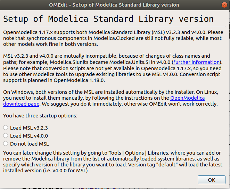Click the OMEdit dialog title bar text
The image size is (230, 189).
pyautogui.click(x=114, y=5)
